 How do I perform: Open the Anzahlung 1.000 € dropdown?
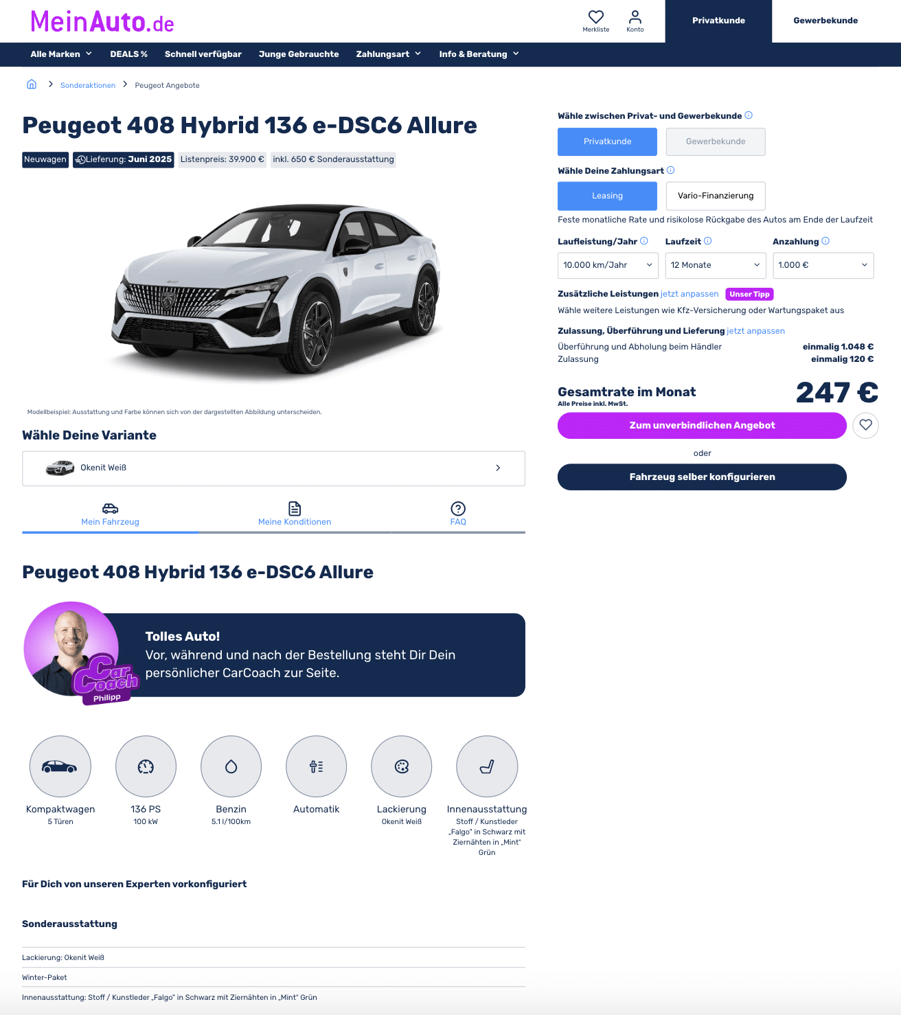click(823, 265)
